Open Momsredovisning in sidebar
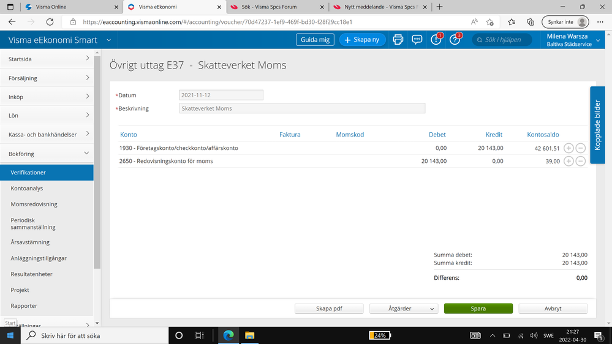 click(34, 204)
